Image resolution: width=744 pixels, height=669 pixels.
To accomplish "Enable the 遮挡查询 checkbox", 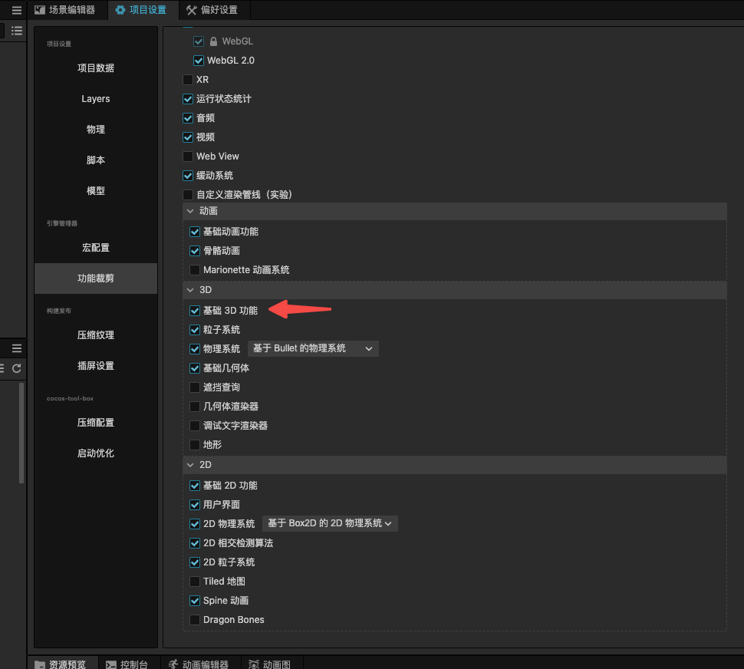I will point(195,387).
